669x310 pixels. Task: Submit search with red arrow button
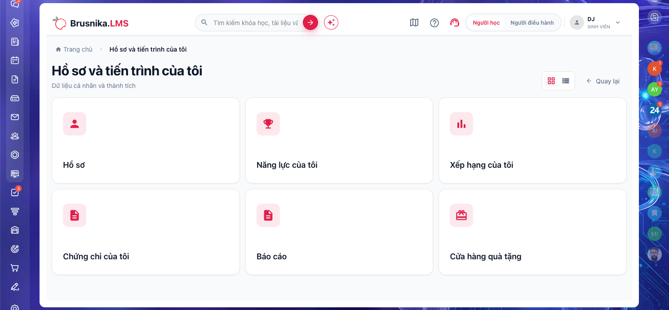point(310,22)
